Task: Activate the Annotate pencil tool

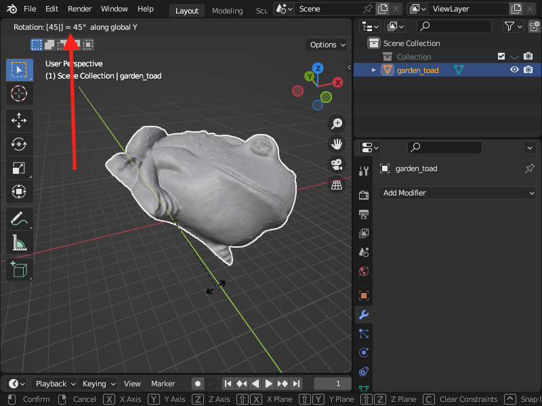Action: coord(20,219)
